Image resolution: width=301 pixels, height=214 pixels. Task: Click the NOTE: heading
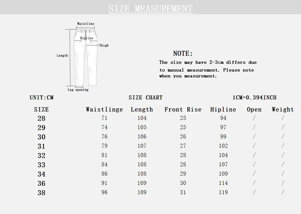(183, 53)
